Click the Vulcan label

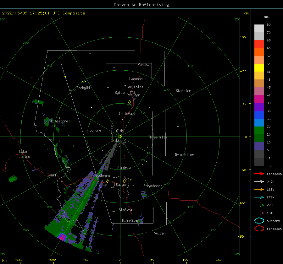pos(160,233)
